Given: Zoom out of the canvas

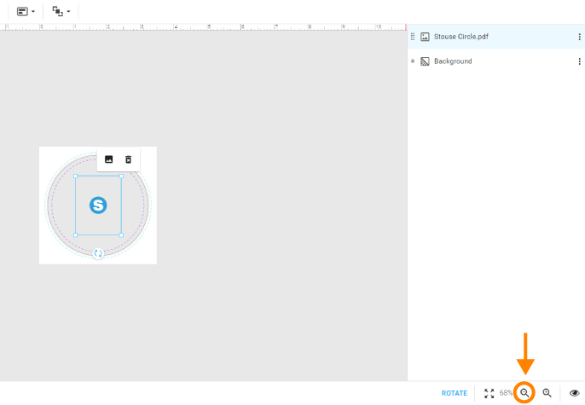Looking at the screenshot, I should point(524,393).
